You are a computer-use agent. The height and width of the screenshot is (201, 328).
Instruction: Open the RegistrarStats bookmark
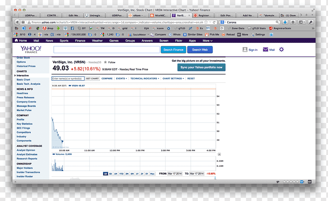tap(280, 28)
